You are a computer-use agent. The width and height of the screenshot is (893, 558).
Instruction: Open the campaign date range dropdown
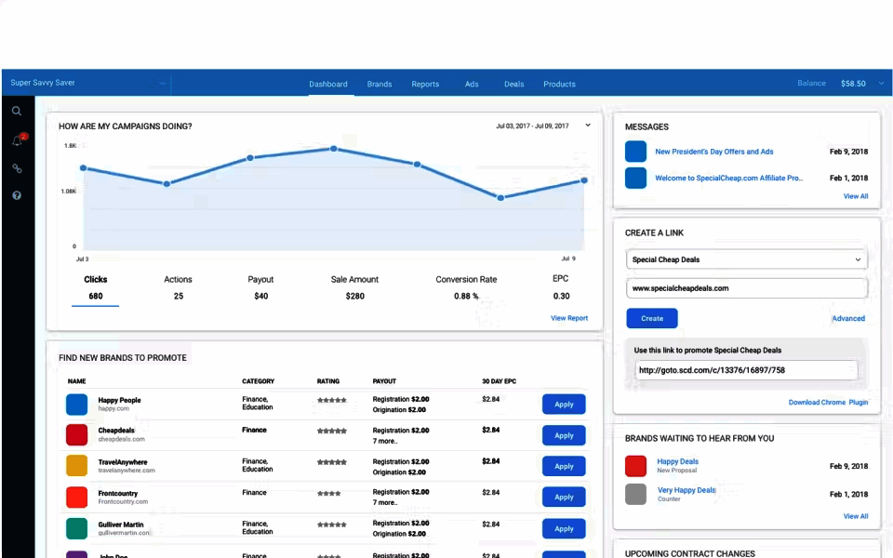(588, 126)
